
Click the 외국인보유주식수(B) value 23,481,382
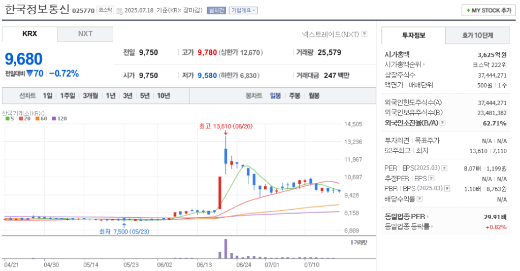pyautogui.click(x=492, y=113)
